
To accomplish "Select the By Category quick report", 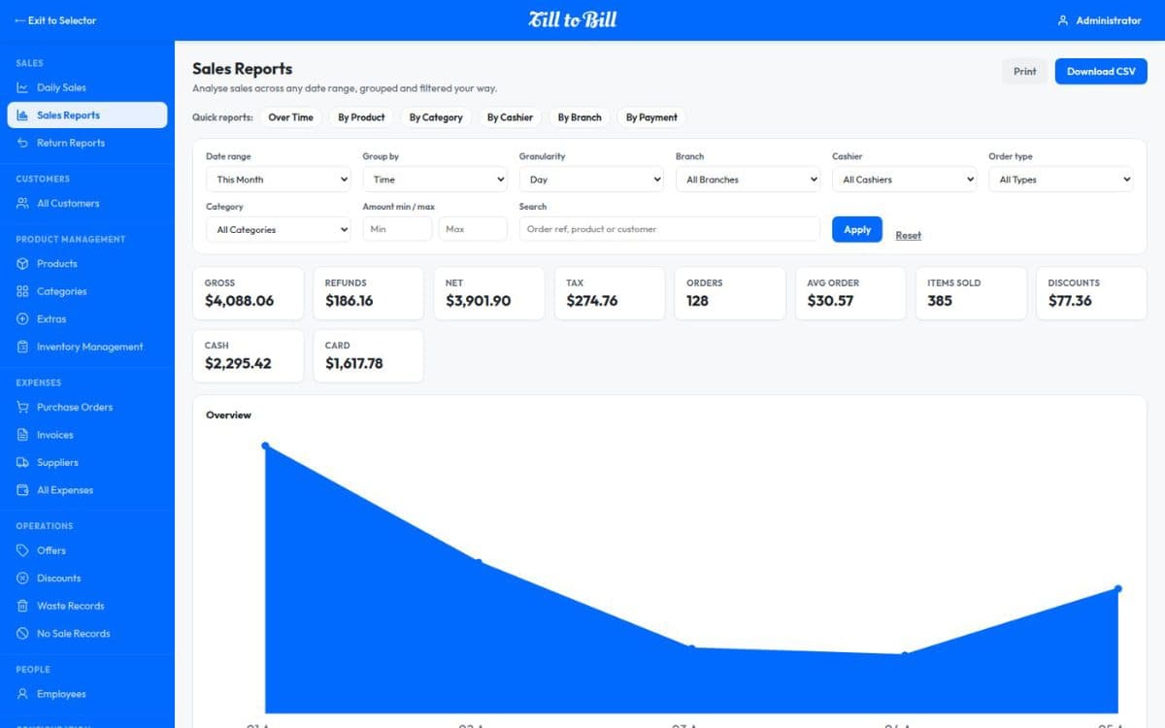I will pyautogui.click(x=436, y=117).
